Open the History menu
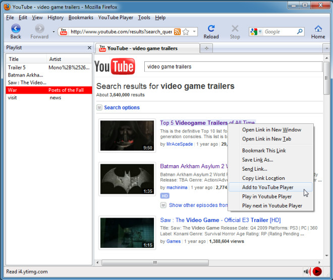The height and width of the screenshot is (280, 333). pos(55,18)
